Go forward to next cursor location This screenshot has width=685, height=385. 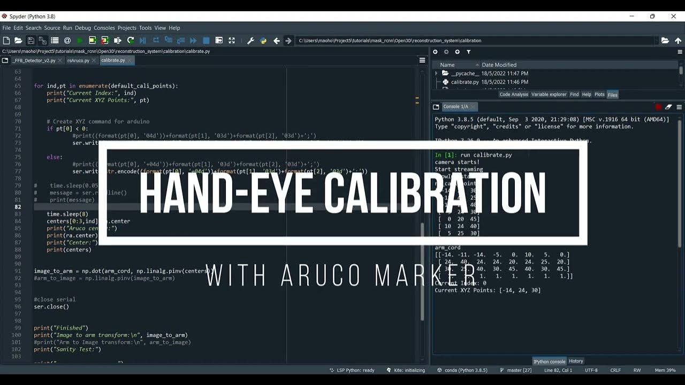[x=288, y=41]
